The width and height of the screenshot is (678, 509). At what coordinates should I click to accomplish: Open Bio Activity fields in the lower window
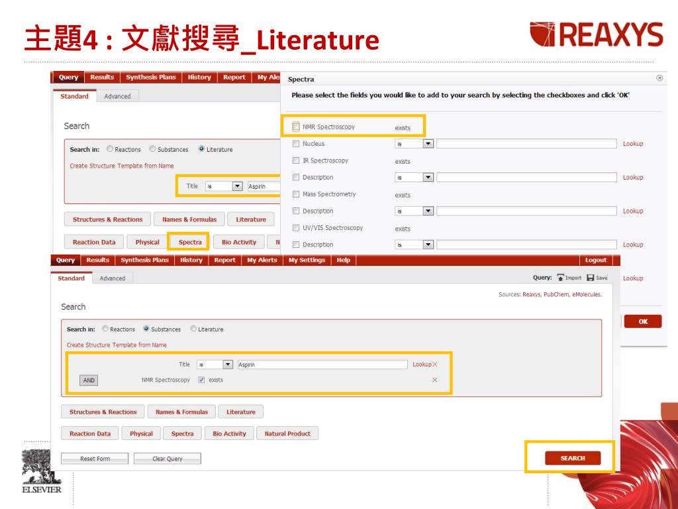229,433
